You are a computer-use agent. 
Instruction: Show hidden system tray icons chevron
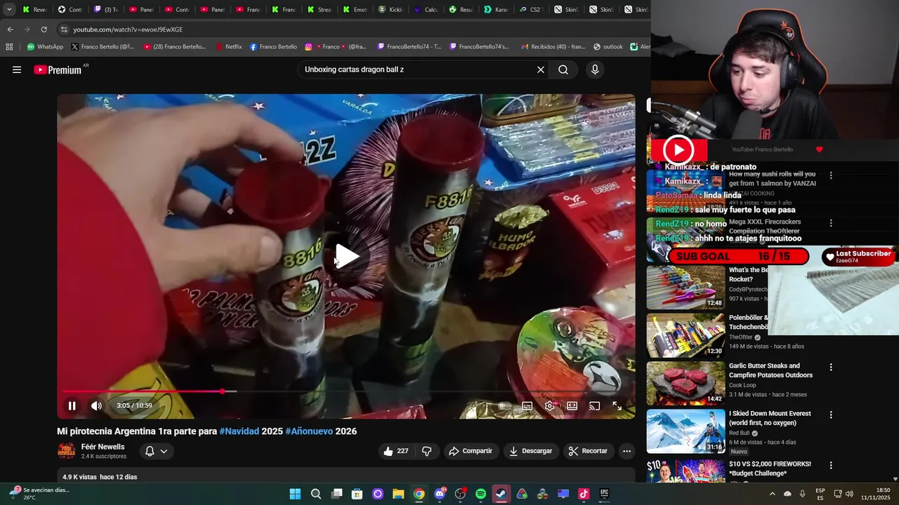[x=773, y=494]
